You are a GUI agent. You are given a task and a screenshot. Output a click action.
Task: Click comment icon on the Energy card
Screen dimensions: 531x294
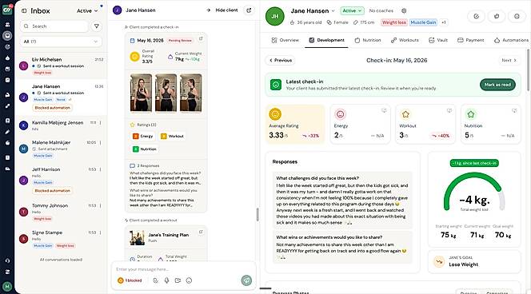click(x=384, y=110)
